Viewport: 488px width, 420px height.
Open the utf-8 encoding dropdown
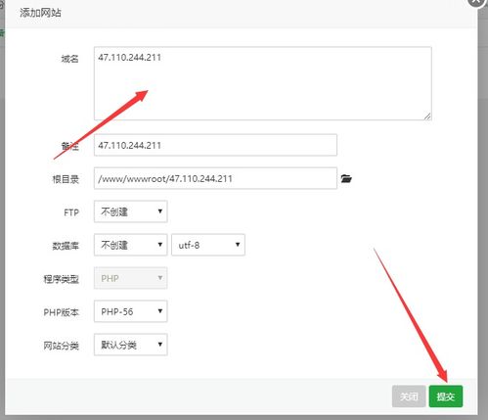coord(208,245)
